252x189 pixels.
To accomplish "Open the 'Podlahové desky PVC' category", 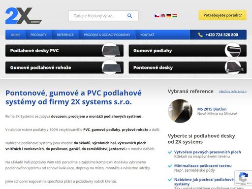I will tap(64, 51).
